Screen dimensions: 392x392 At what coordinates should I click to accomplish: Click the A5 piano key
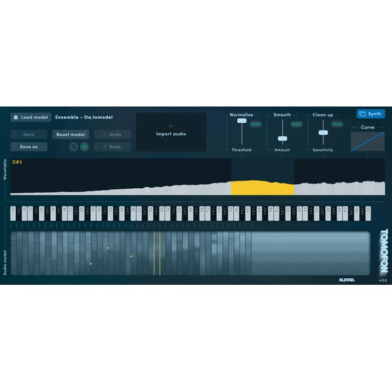click(328, 214)
